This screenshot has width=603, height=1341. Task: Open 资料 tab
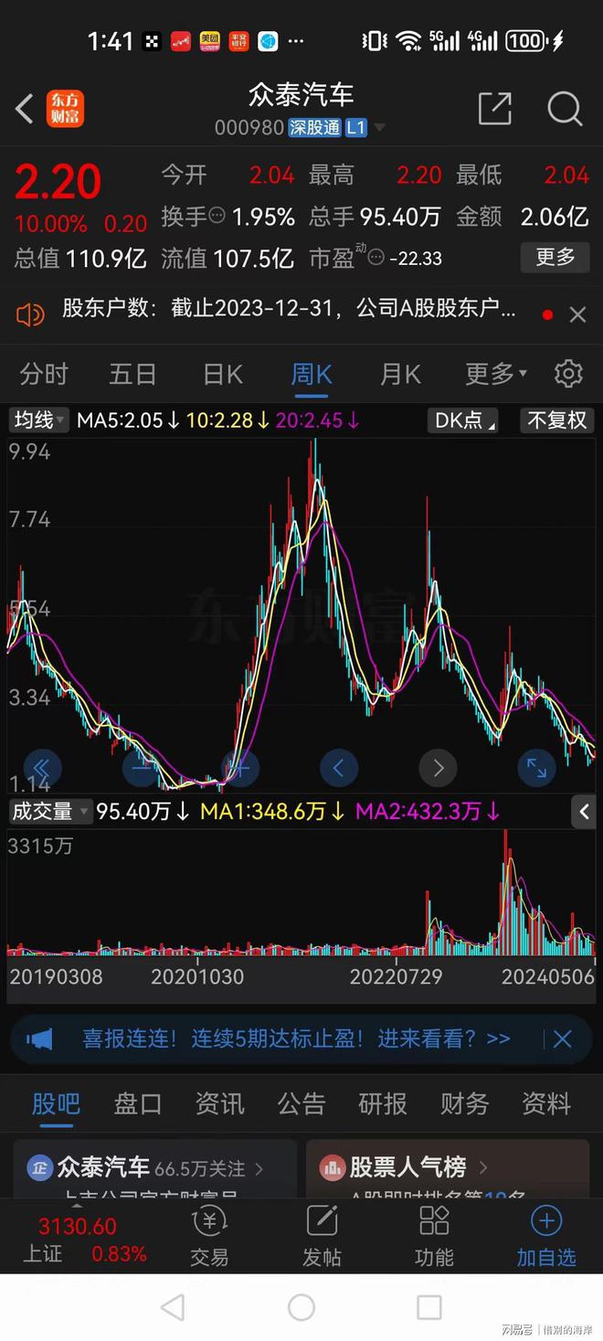tap(546, 1103)
